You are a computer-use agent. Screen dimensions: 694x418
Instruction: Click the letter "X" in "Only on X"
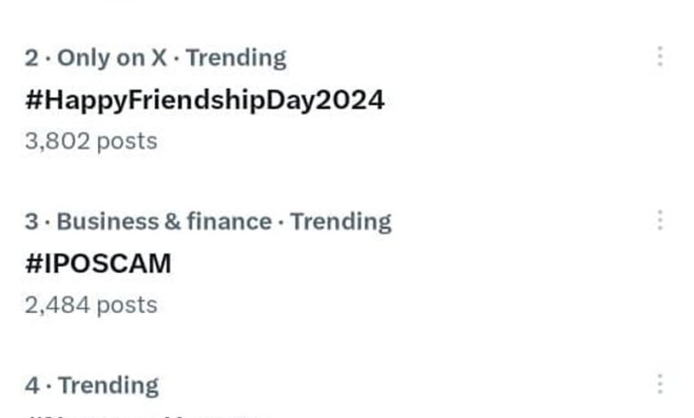157,58
